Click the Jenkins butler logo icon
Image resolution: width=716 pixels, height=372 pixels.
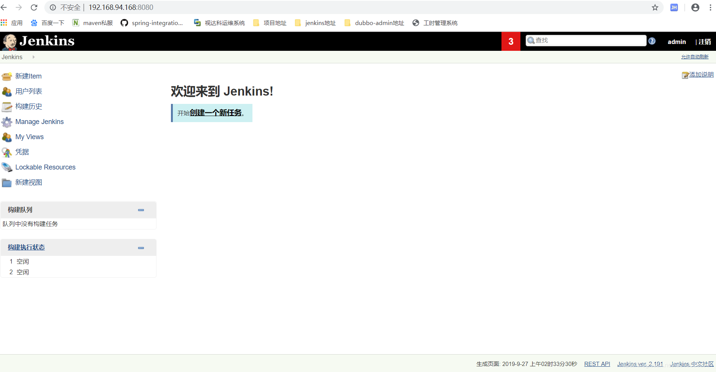tap(9, 41)
